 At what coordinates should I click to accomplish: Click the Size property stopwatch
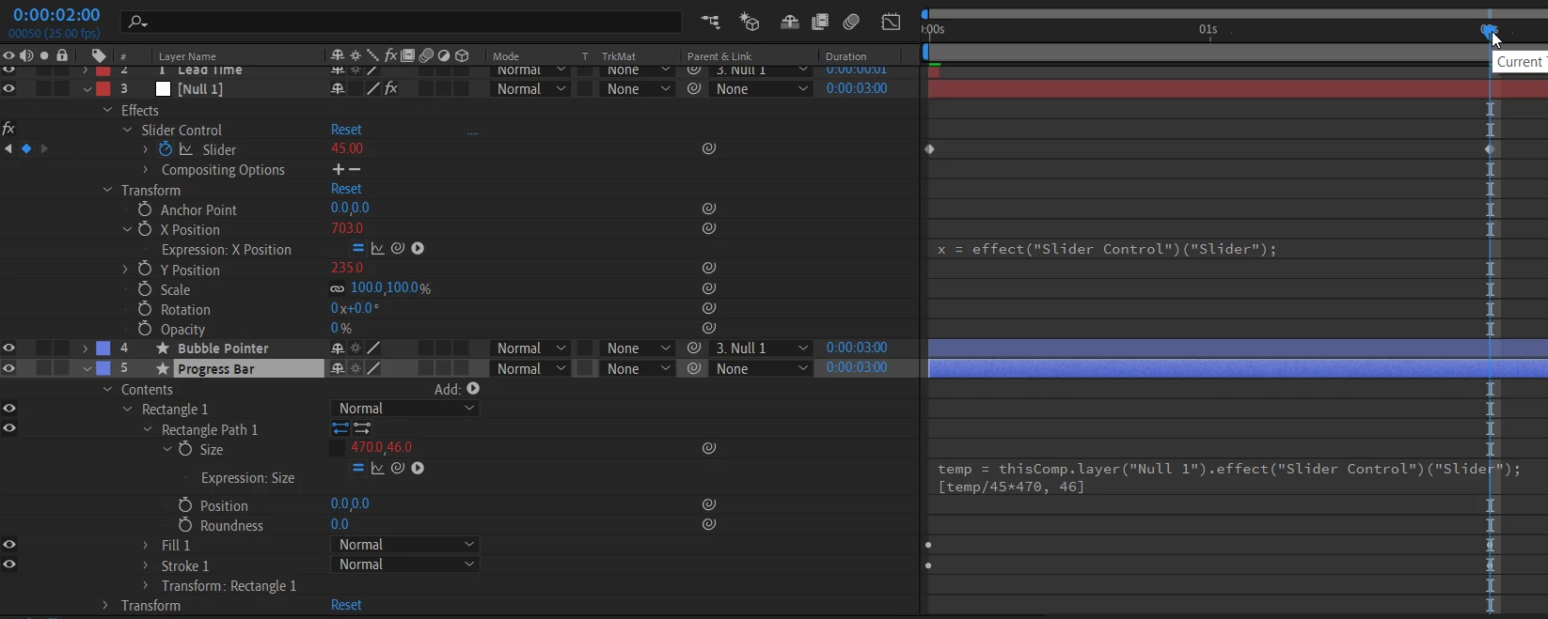pyautogui.click(x=185, y=449)
